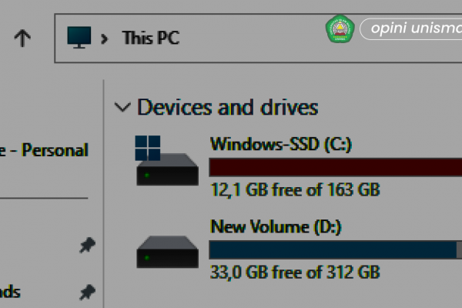Click the 33,0 GB free of 312 GB text

(x=295, y=272)
